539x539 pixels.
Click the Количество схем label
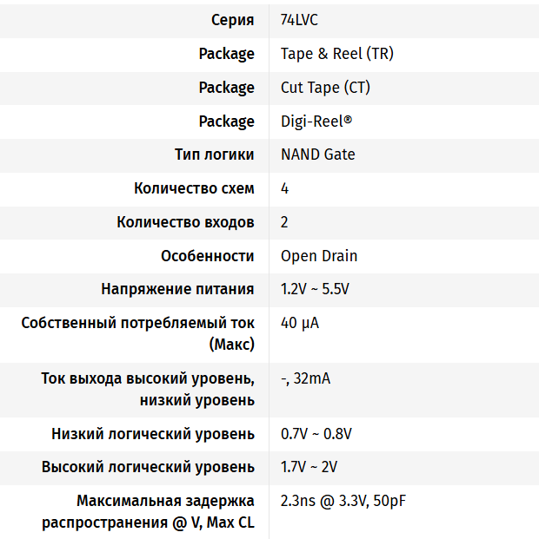[x=194, y=188]
